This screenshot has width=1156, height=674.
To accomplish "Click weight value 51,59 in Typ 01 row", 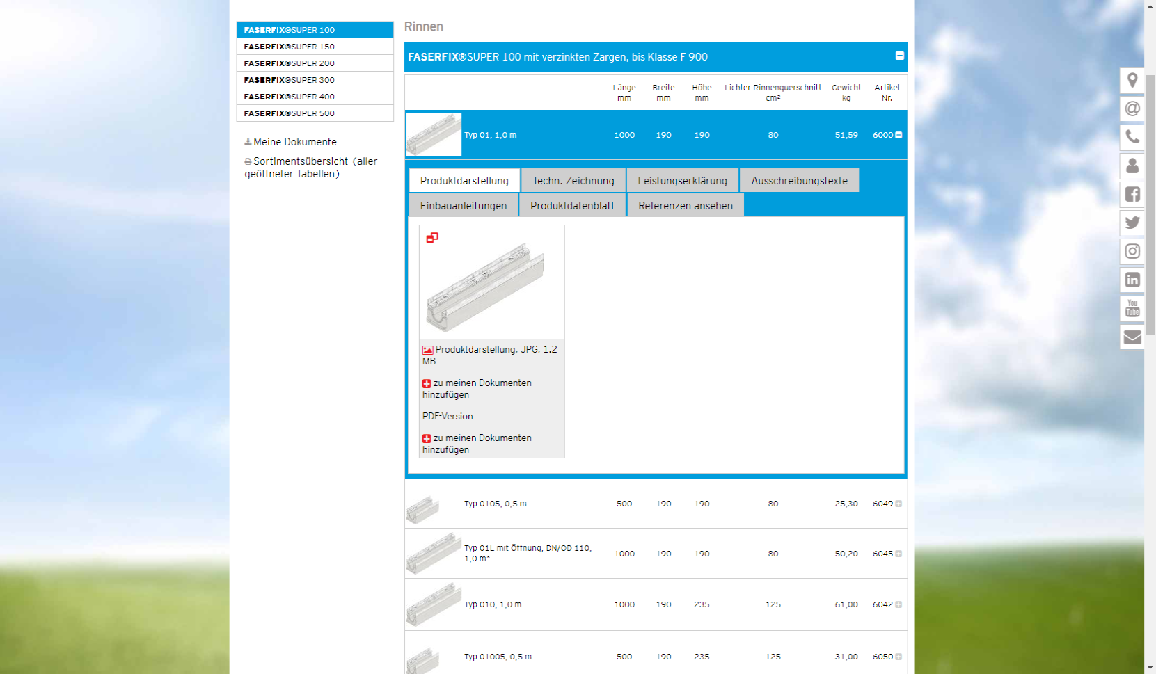I will 846,135.
